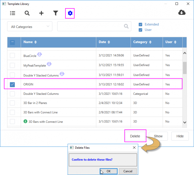The image size is (194, 175).
Task: Click the list view icon in toolbar
Action: click(13, 13)
